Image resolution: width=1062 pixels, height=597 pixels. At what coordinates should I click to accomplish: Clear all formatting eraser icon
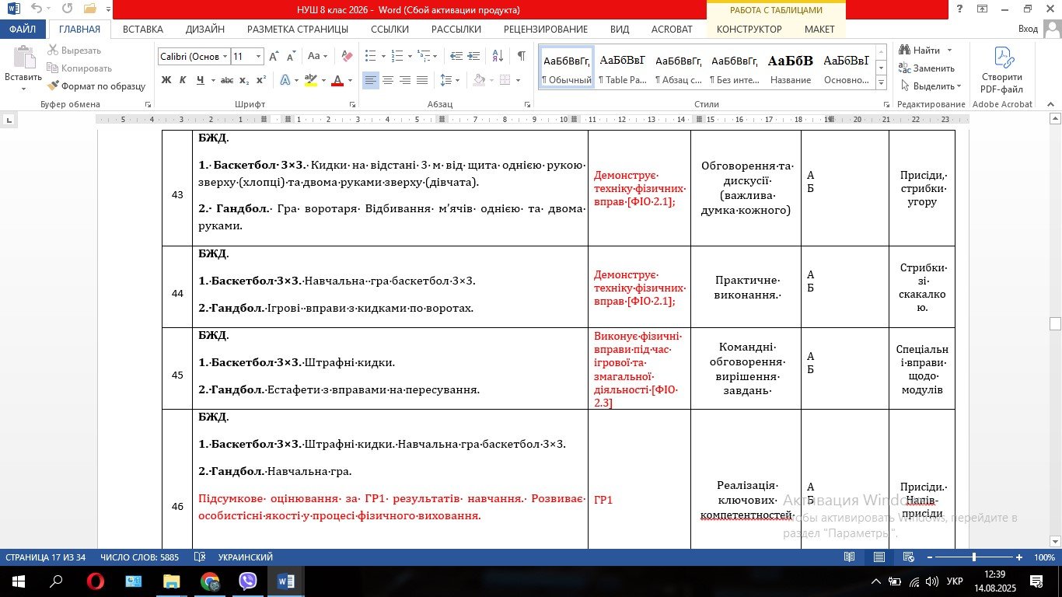pyautogui.click(x=347, y=56)
